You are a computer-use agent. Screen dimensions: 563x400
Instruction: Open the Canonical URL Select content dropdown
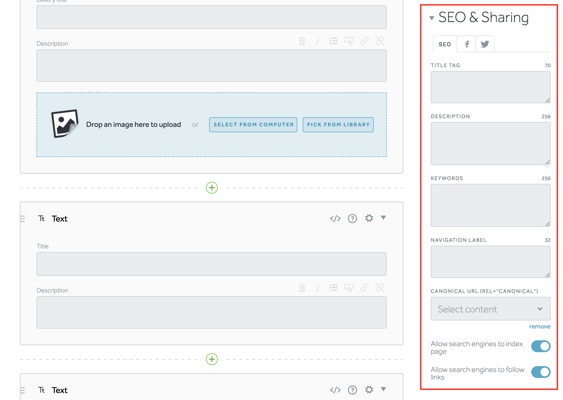click(490, 309)
